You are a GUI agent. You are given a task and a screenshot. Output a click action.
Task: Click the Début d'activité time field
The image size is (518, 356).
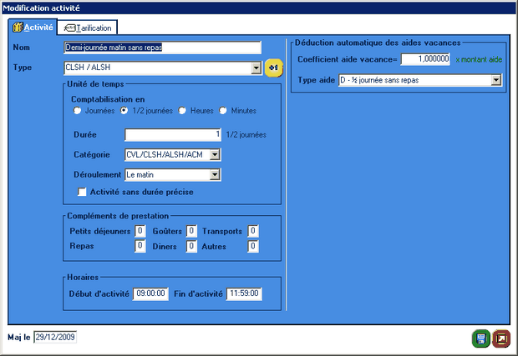(x=150, y=293)
